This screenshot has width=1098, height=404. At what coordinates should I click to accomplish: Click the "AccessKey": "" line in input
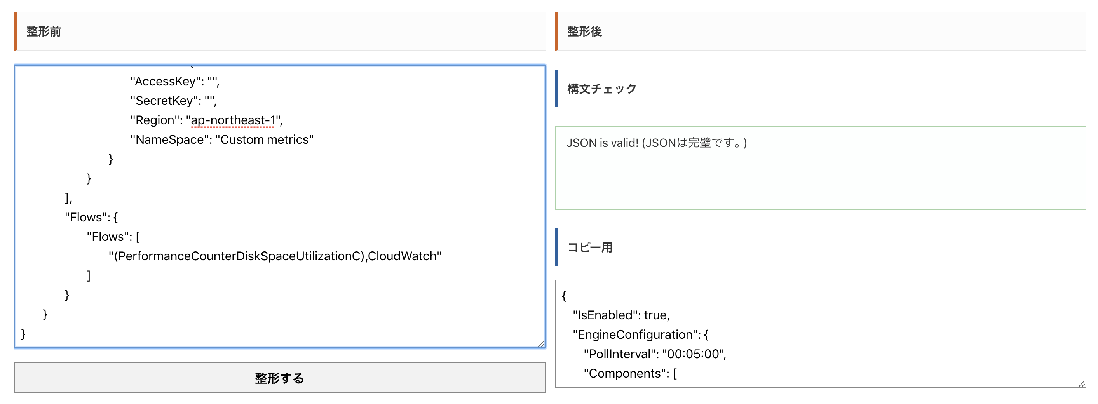pyautogui.click(x=175, y=81)
